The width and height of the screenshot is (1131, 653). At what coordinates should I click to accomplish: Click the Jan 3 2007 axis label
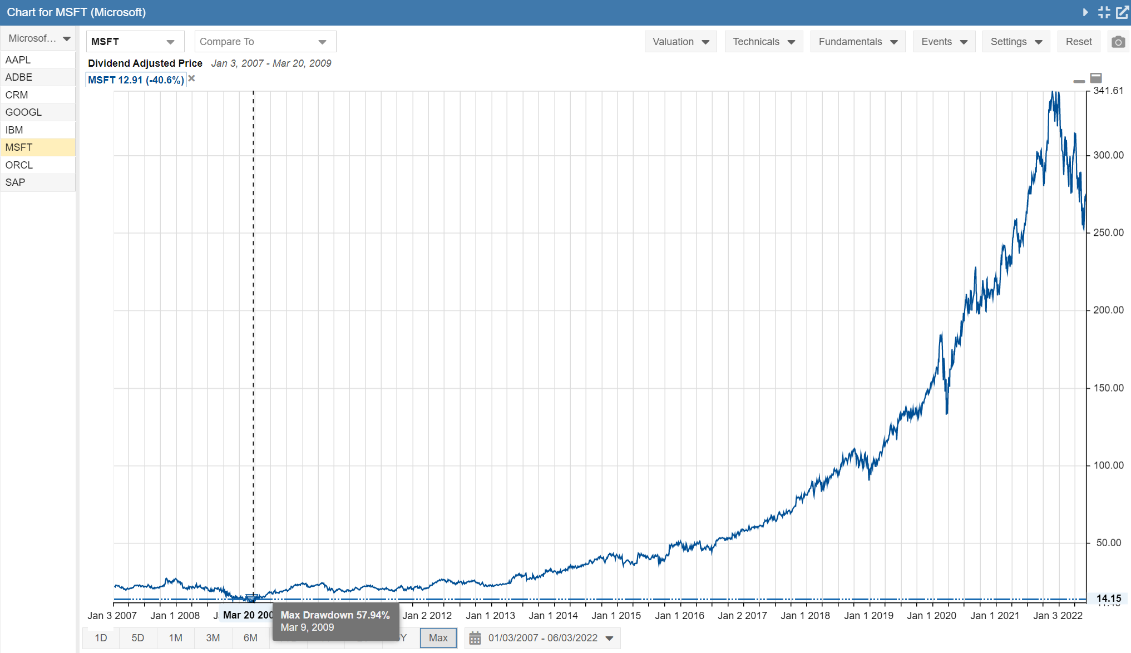[x=112, y=616]
